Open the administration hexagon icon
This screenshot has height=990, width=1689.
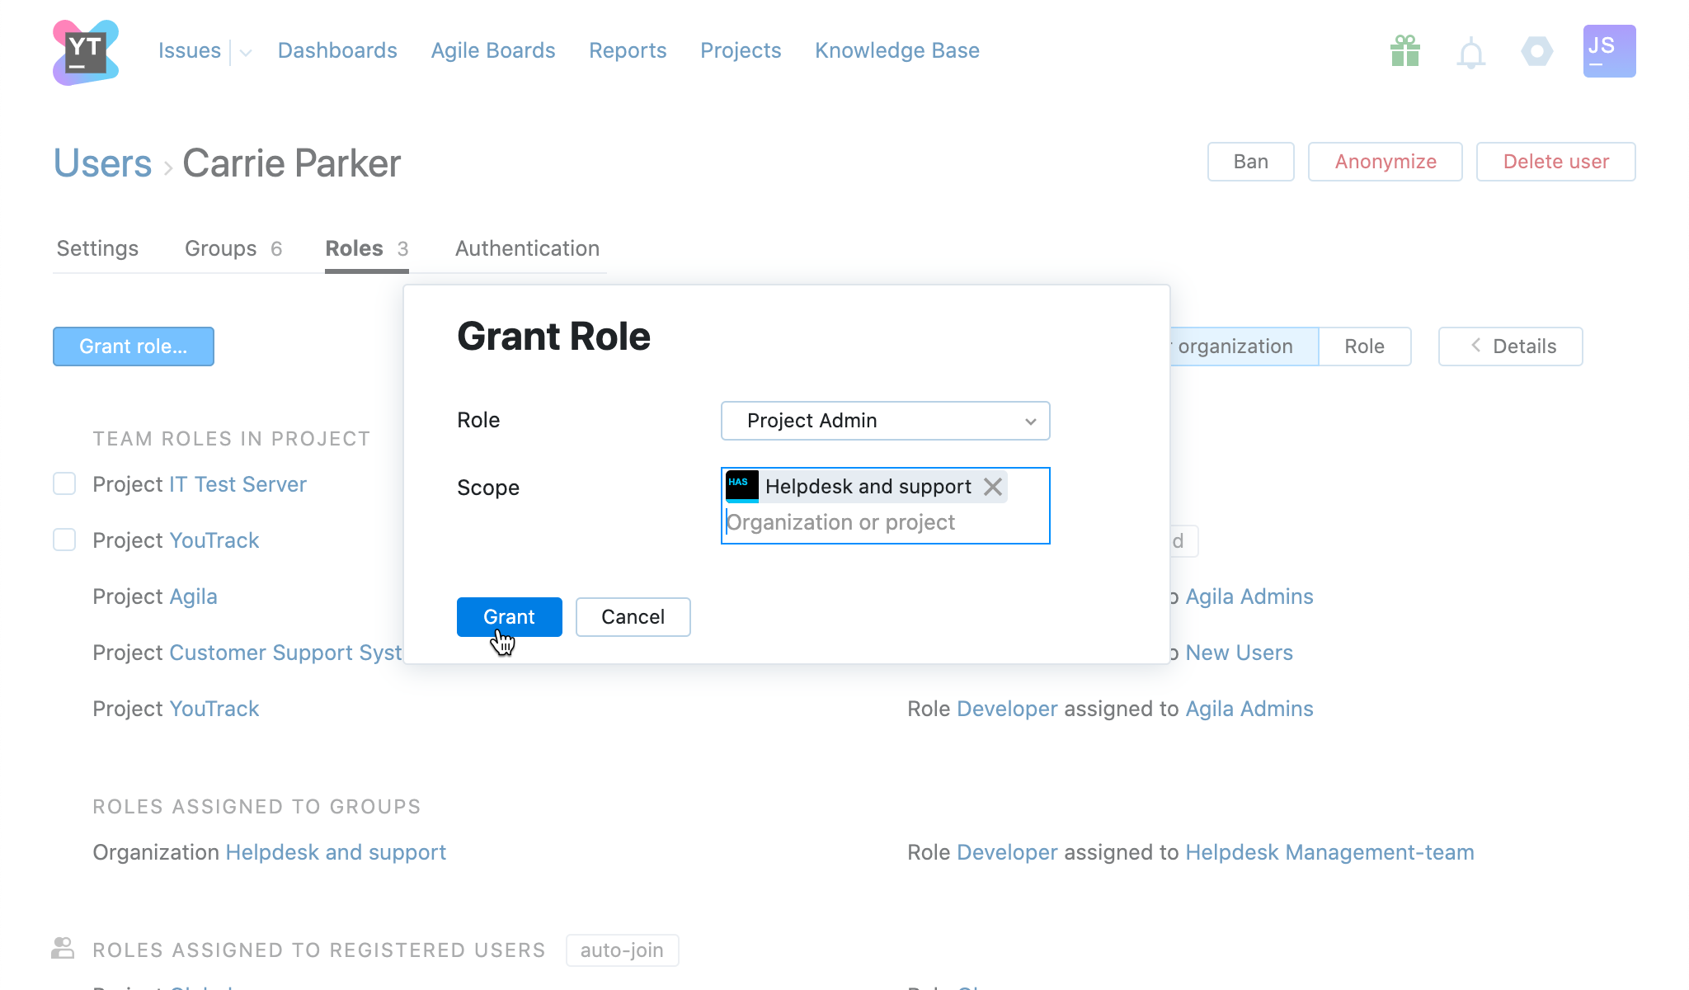pos(1536,52)
